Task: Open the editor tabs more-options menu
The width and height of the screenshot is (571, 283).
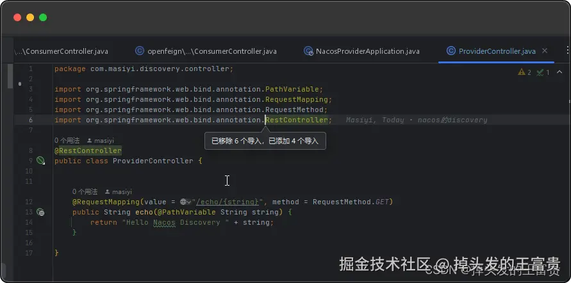Action: click(568, 51)
